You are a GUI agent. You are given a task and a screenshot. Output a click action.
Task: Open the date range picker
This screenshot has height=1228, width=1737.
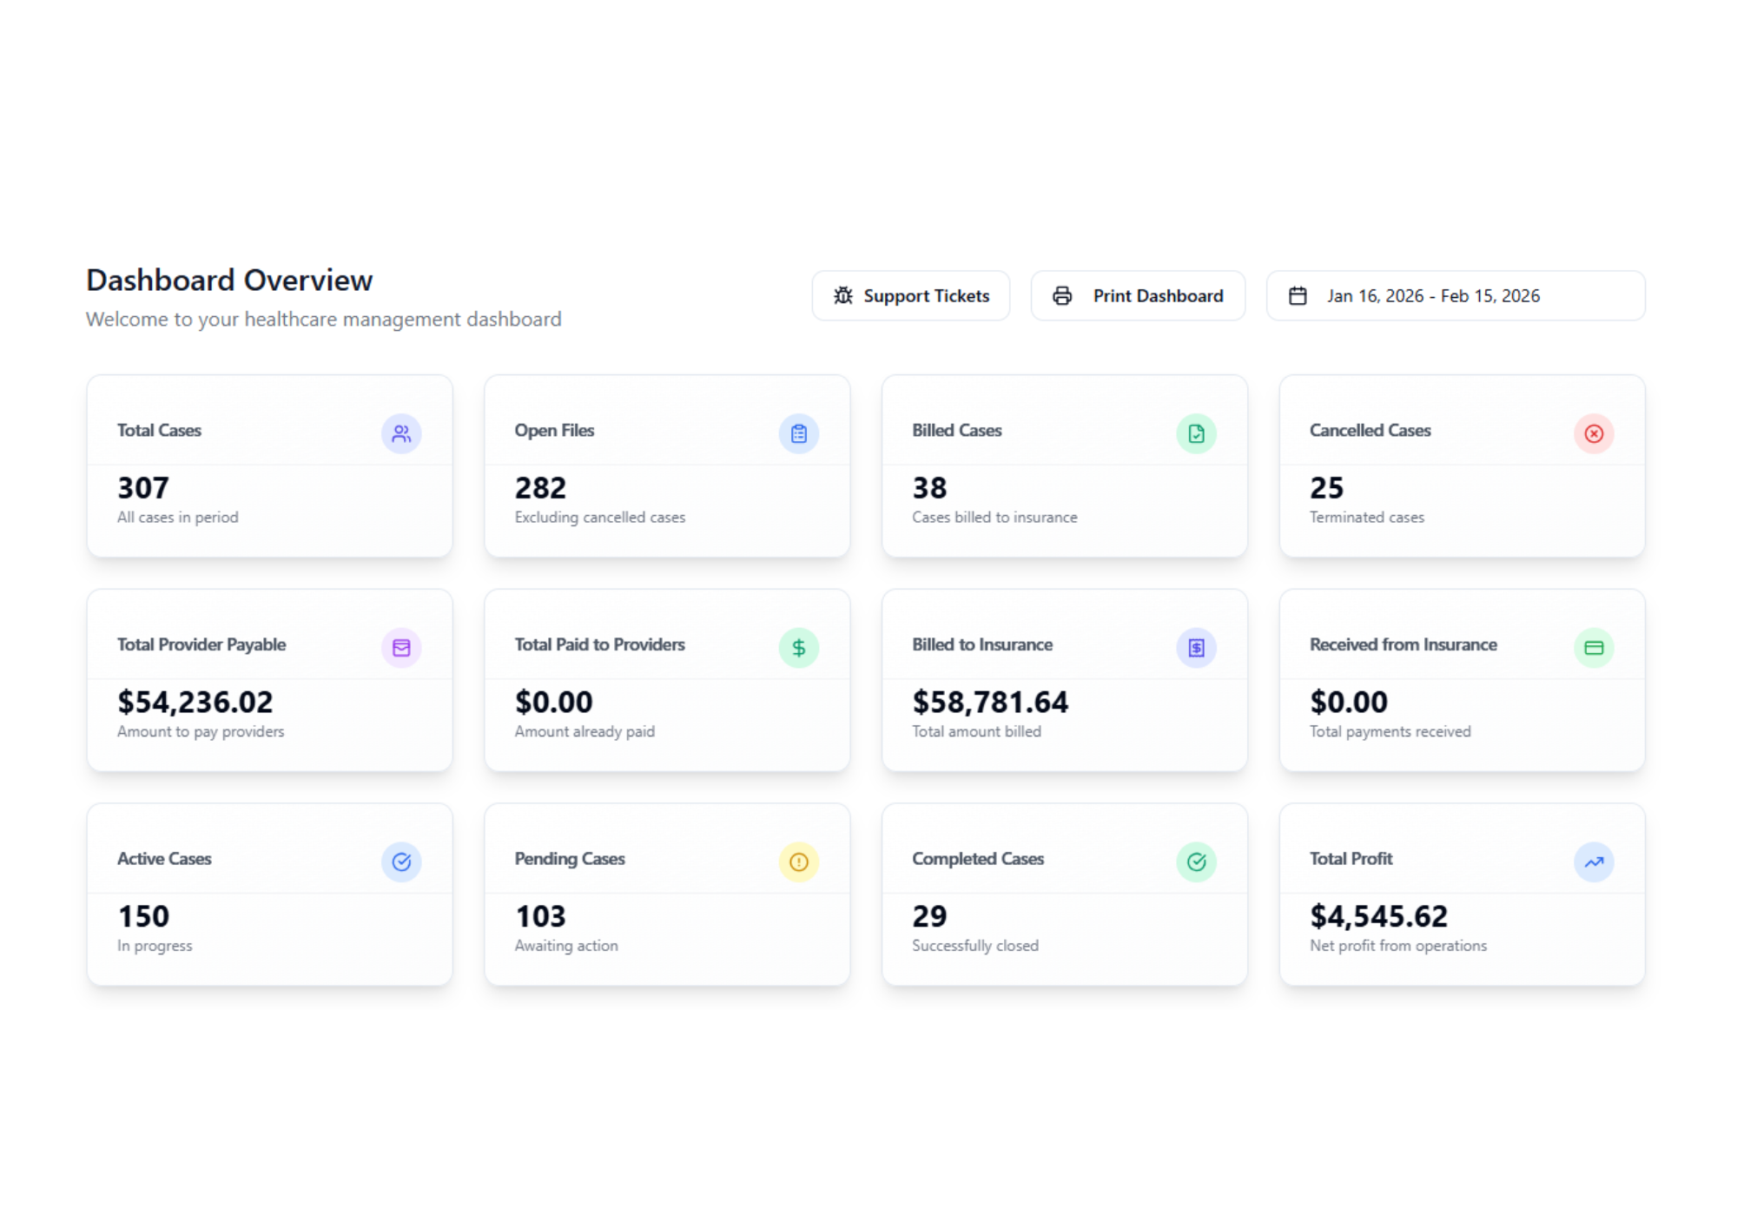1456,296
